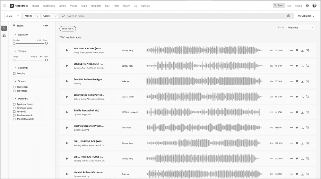The image size is (321, 179).
Task: Save POP DANCE HOUSE to library heart
Action: coord(297,50)
